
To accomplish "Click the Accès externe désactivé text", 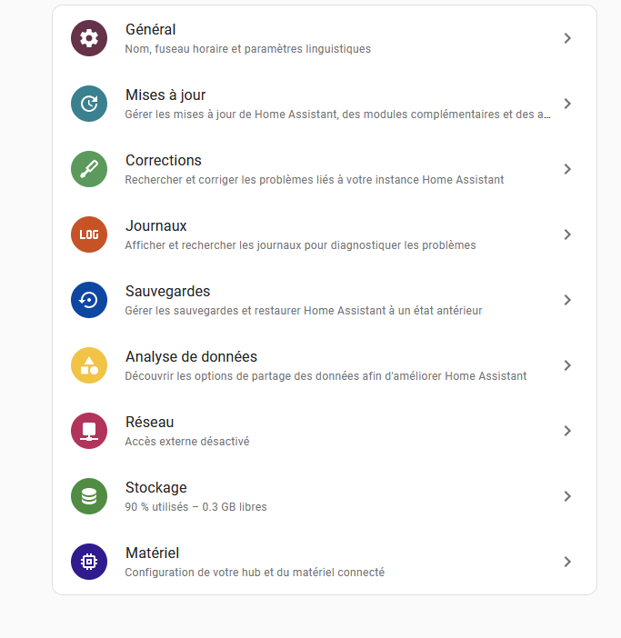I will [187, 442].
